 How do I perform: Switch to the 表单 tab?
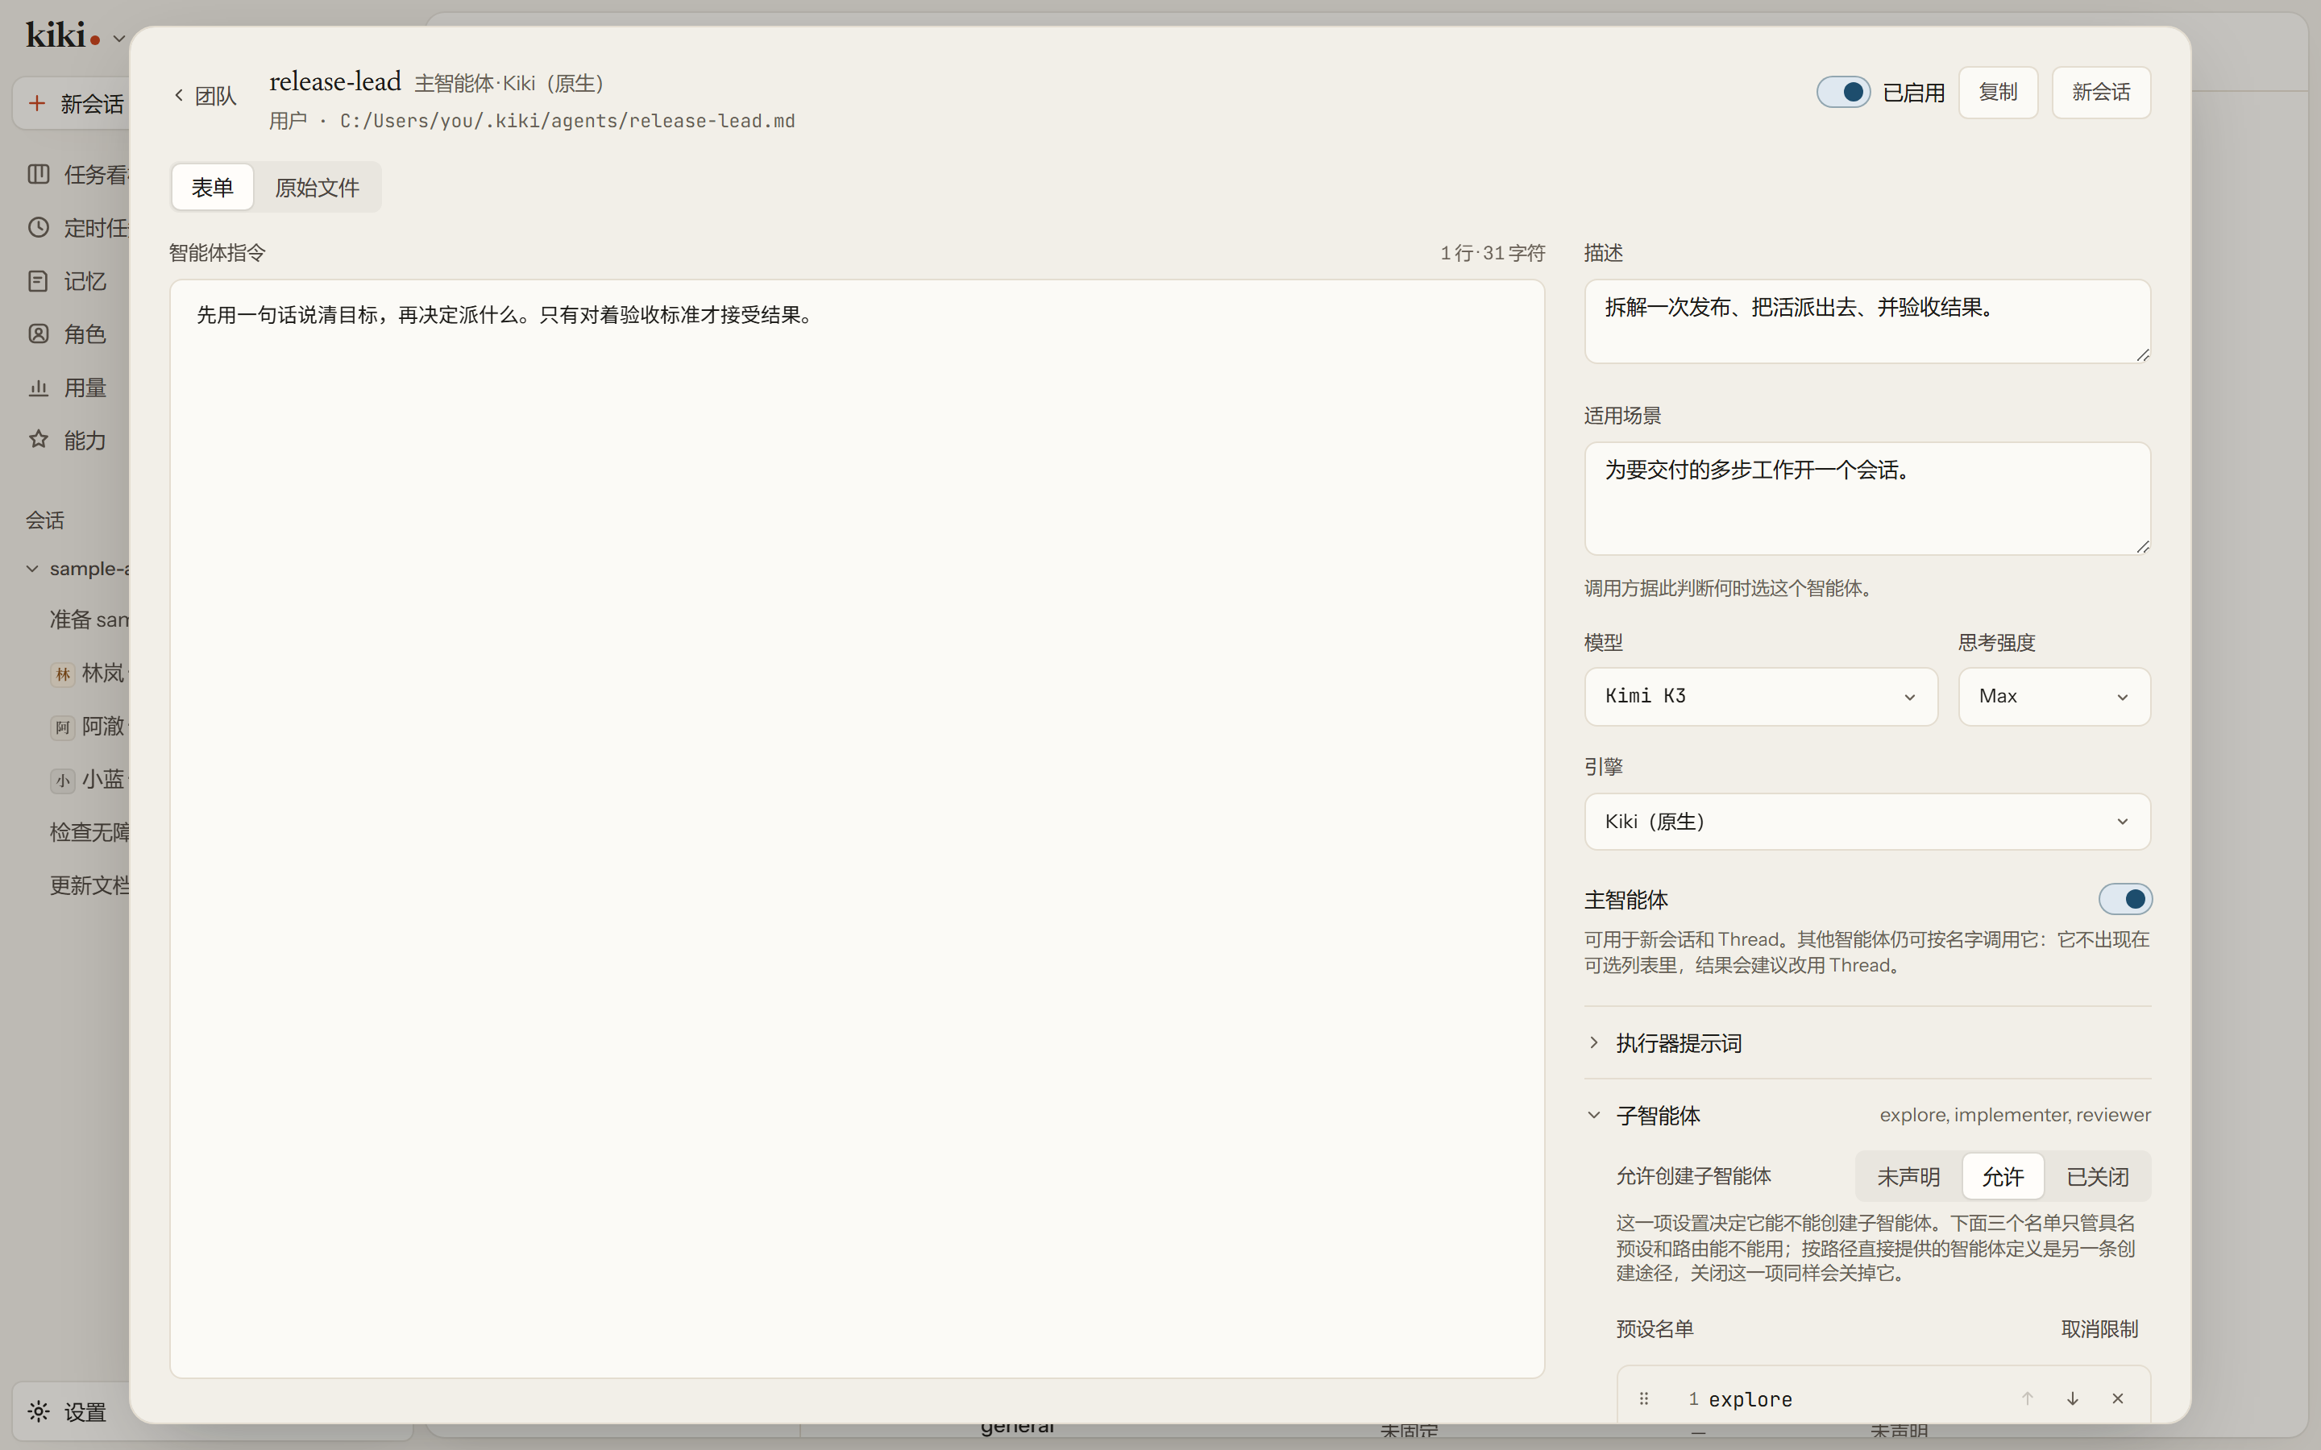tap(212, 187)
